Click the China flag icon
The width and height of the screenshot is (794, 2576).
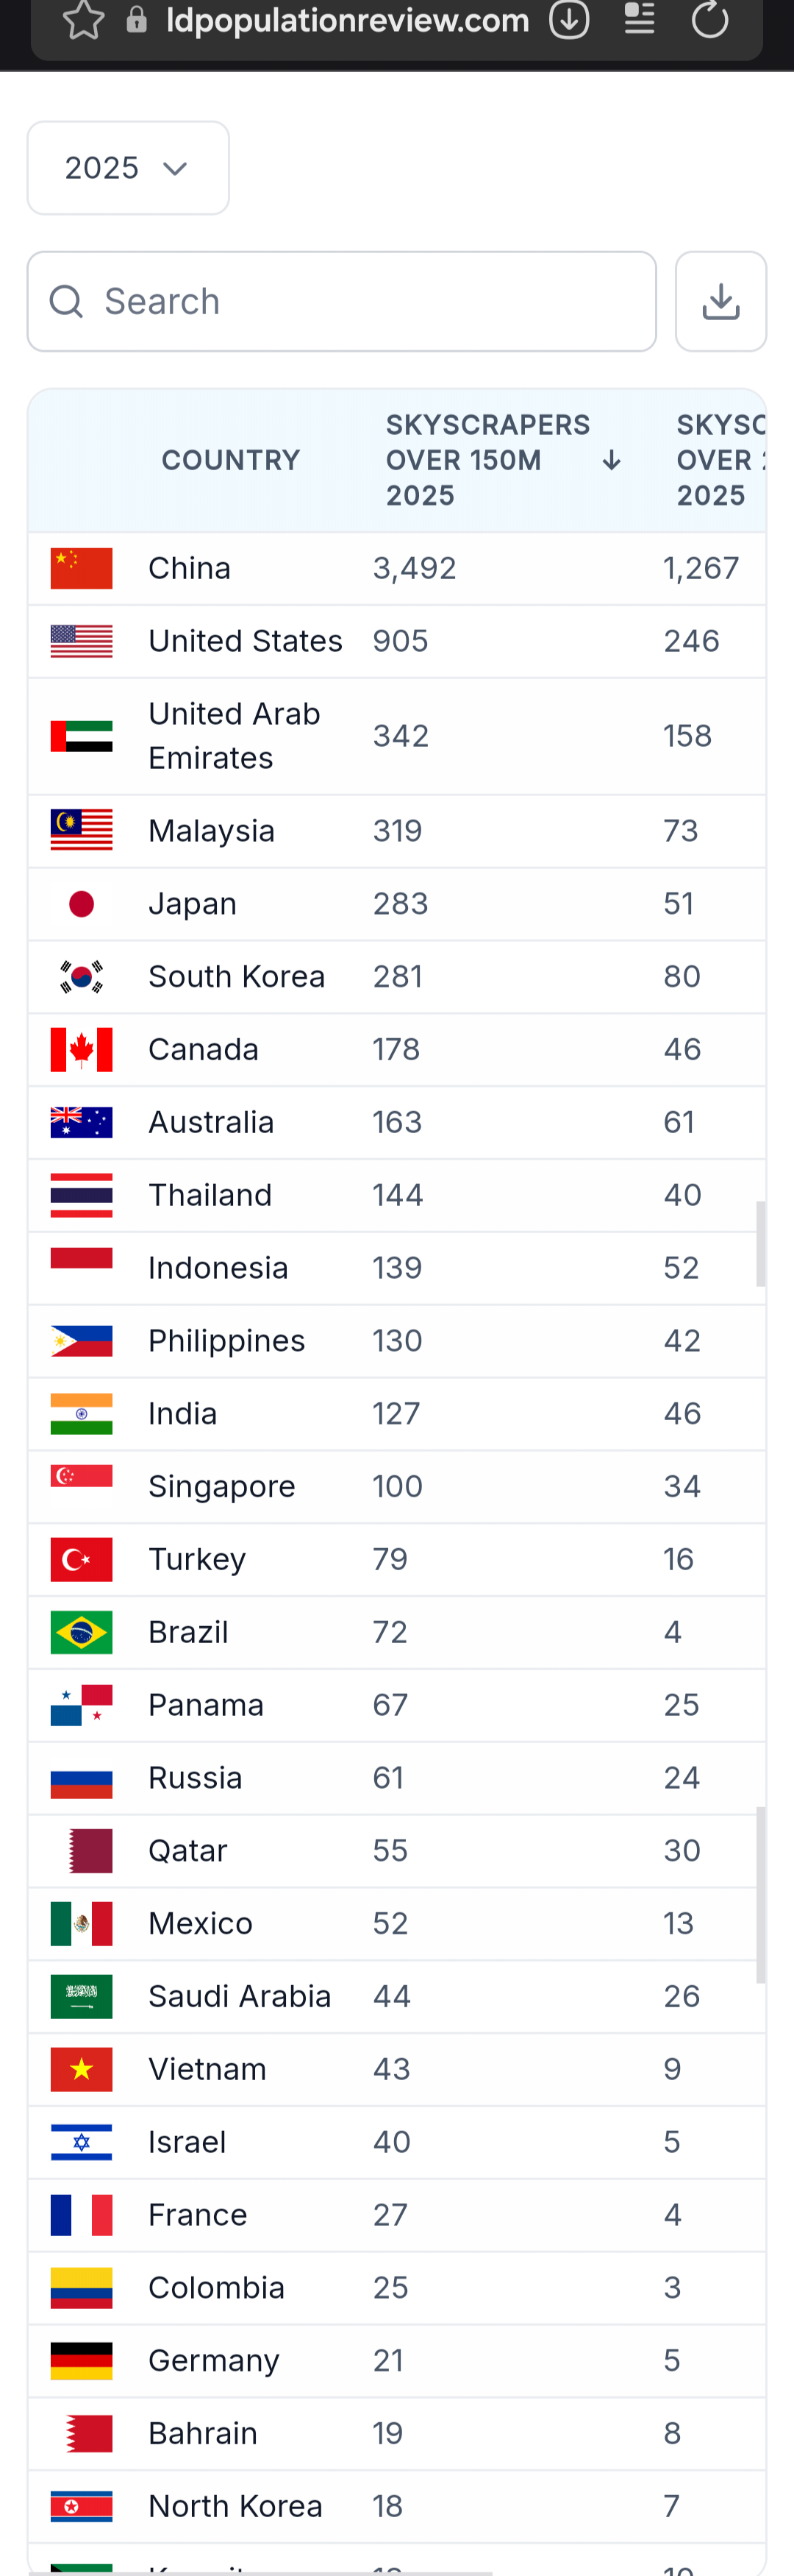coord(82,568)
